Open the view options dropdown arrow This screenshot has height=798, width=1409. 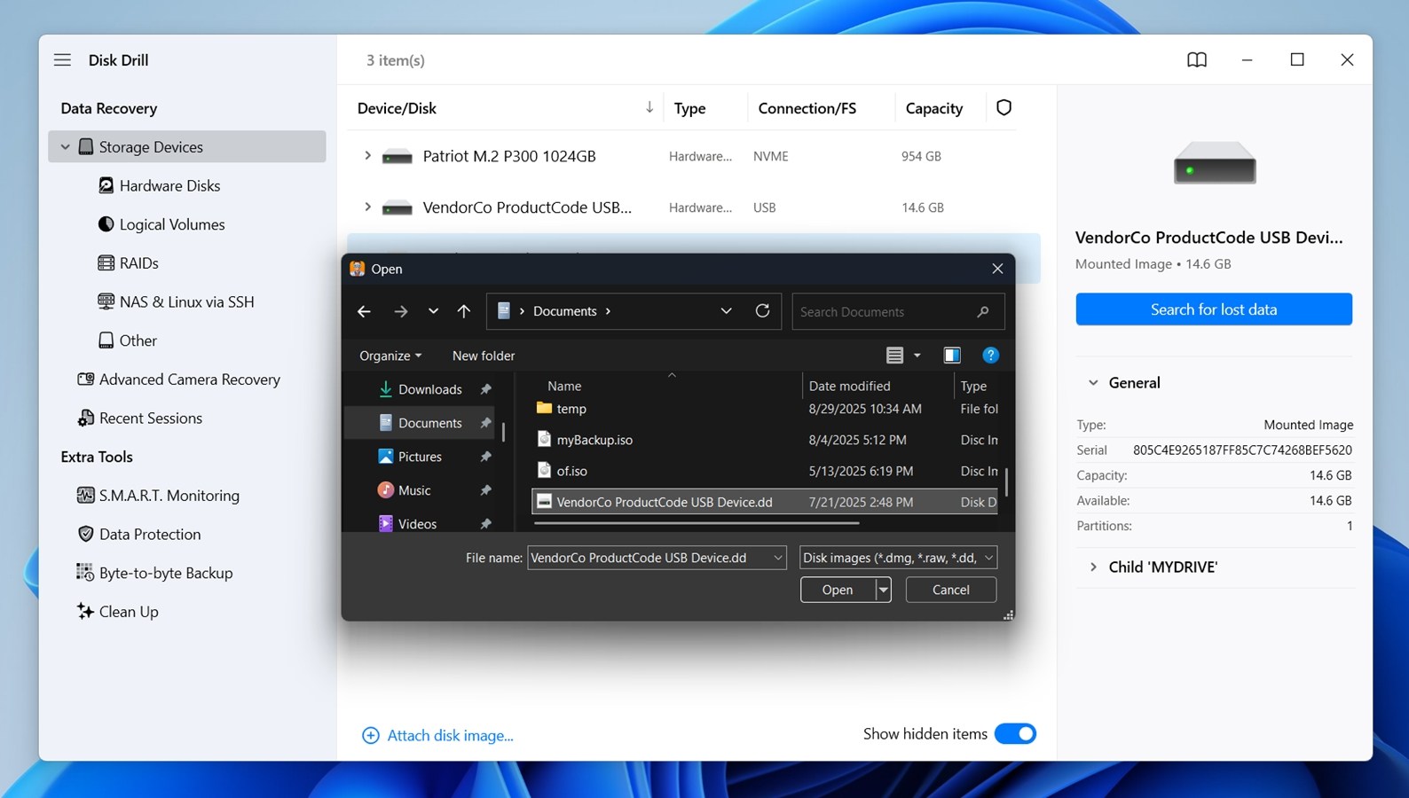[x=917, y=356]
